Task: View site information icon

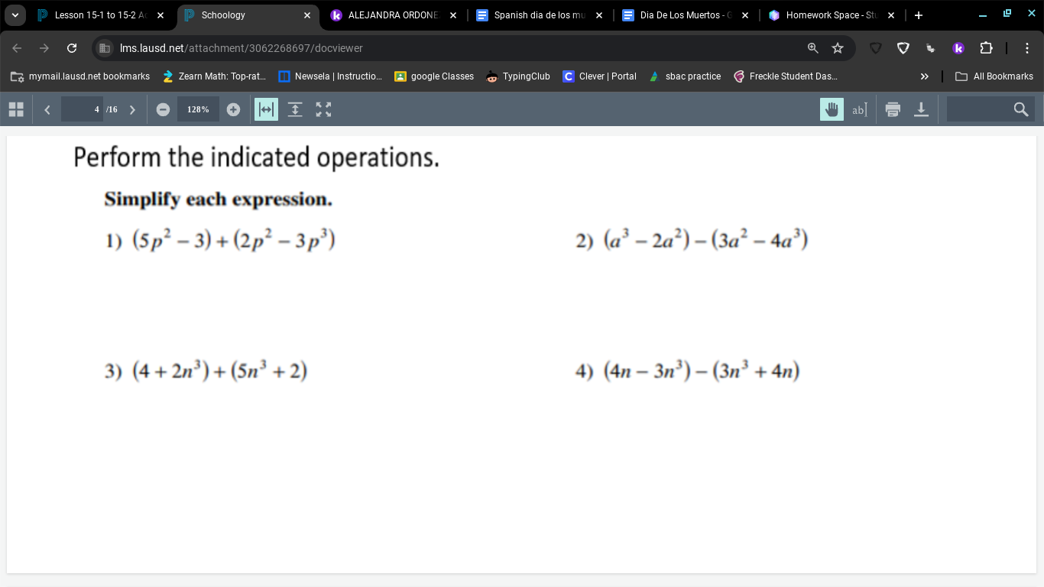Action: point(105,48)
